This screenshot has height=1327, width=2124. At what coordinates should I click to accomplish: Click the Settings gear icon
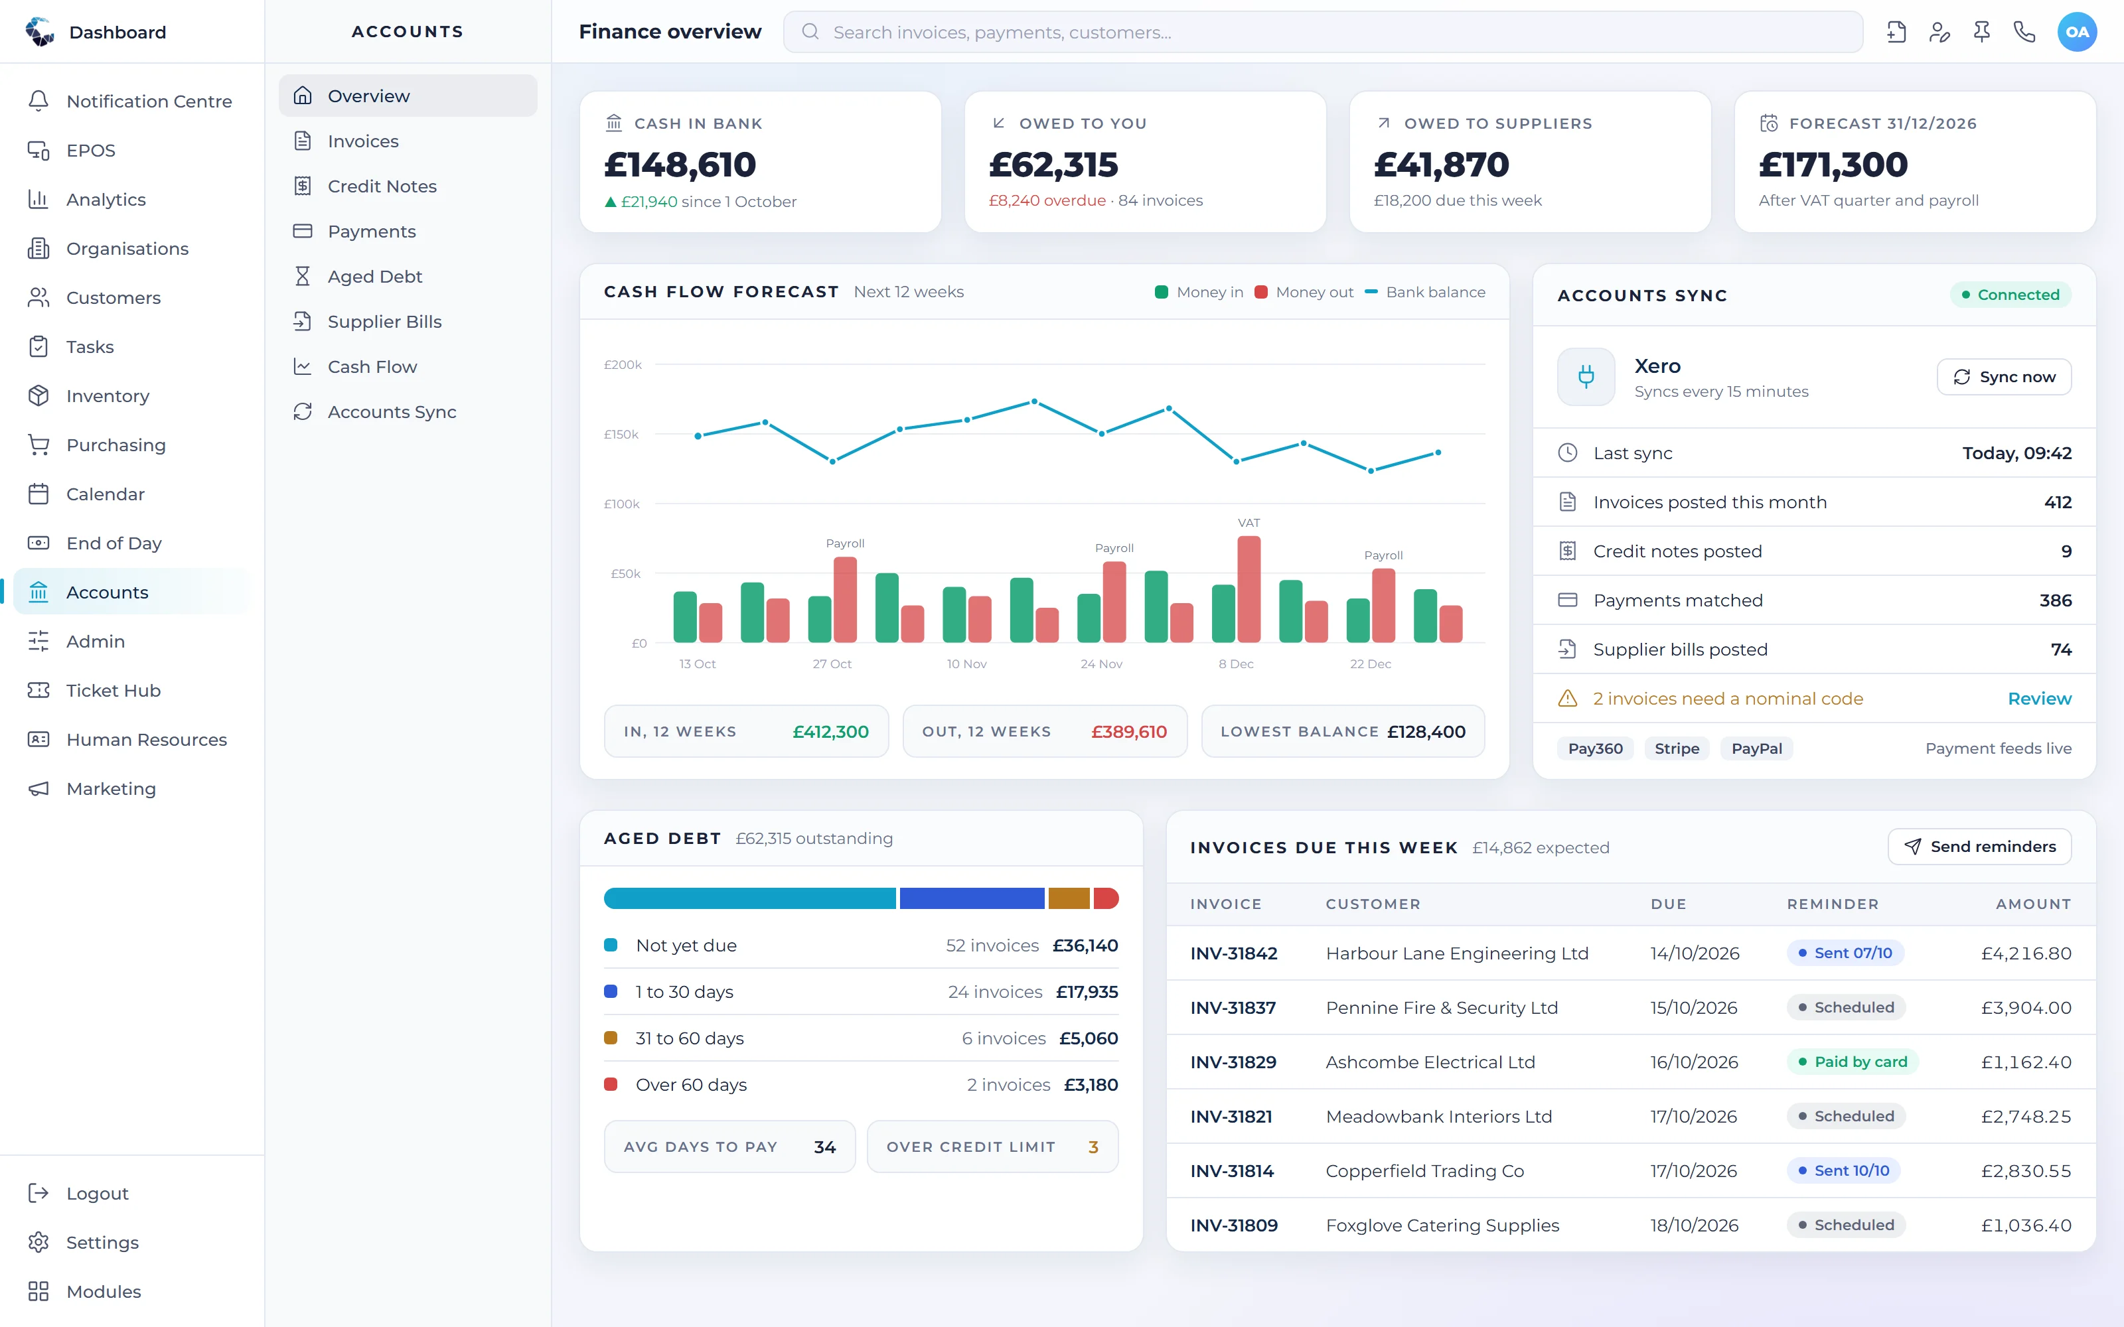38,1243
